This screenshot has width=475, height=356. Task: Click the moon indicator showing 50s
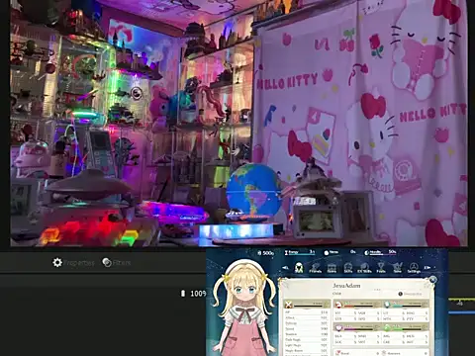(x=380, y=252)
